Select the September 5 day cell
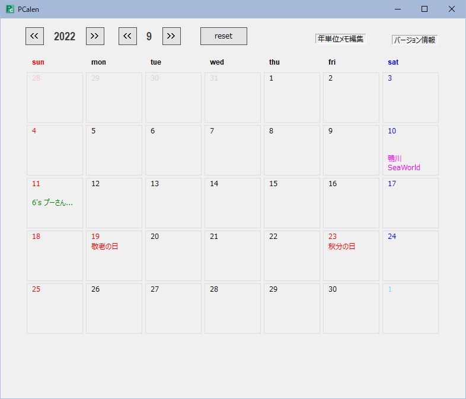Image resolution: width=466 pixels, height=399 pixels. tap(114, 151)
